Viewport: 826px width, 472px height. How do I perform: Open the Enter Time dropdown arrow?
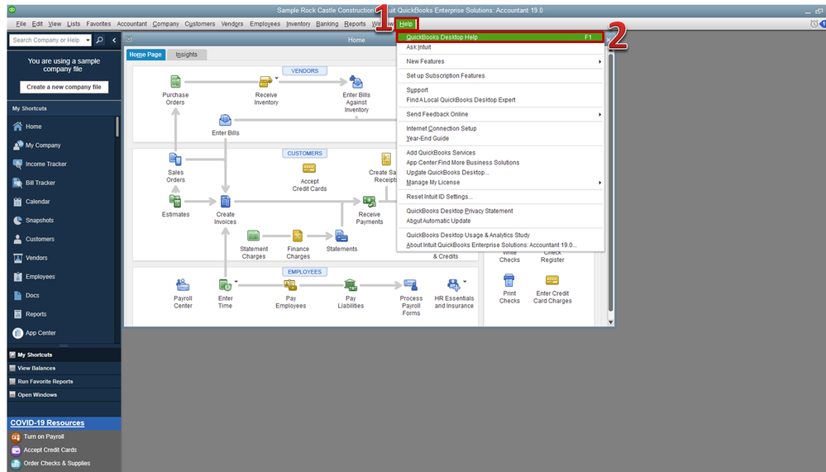[x=236, y=282]
